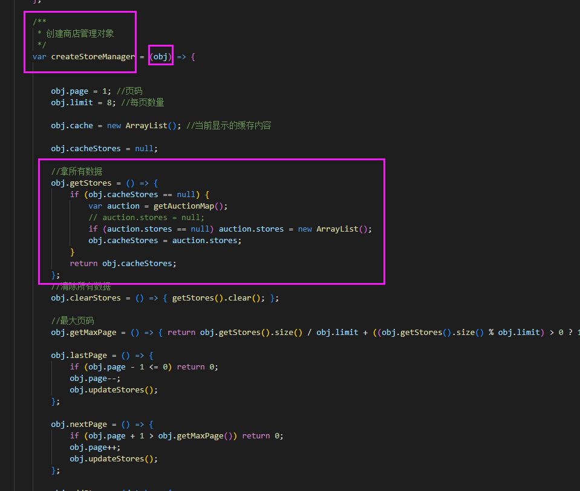This screenshot has height=491, width=580.
Task: Click the 最大页码 comment line
Action: (73, 321)
